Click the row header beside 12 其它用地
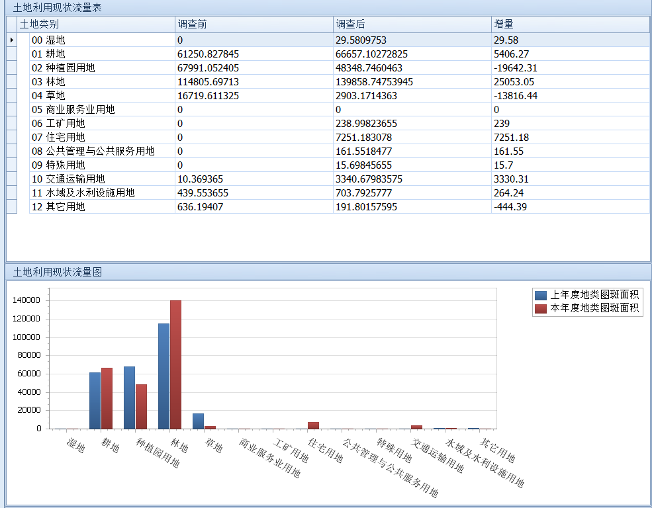Viewport: 652px width, 508px height. click(x=11, y=207)
